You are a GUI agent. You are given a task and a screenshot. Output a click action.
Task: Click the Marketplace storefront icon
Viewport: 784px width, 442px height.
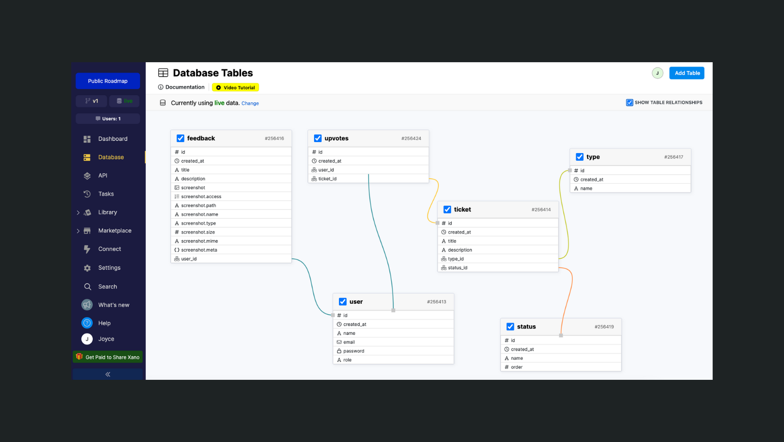coord(87,231)
